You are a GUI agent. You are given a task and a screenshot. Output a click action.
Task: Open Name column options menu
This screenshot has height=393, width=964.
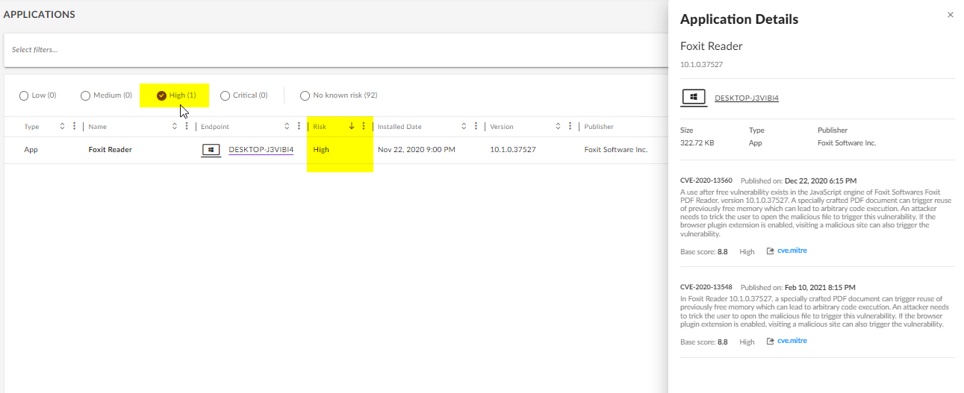pos(187,127)
